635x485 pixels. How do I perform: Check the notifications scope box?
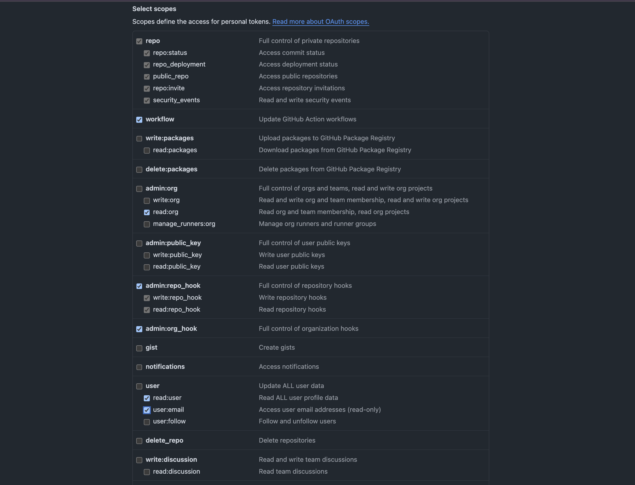[x=139, y=367]
